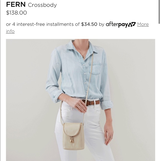Click the vertical scrollbar thumb at right edge

click(159, 12)
